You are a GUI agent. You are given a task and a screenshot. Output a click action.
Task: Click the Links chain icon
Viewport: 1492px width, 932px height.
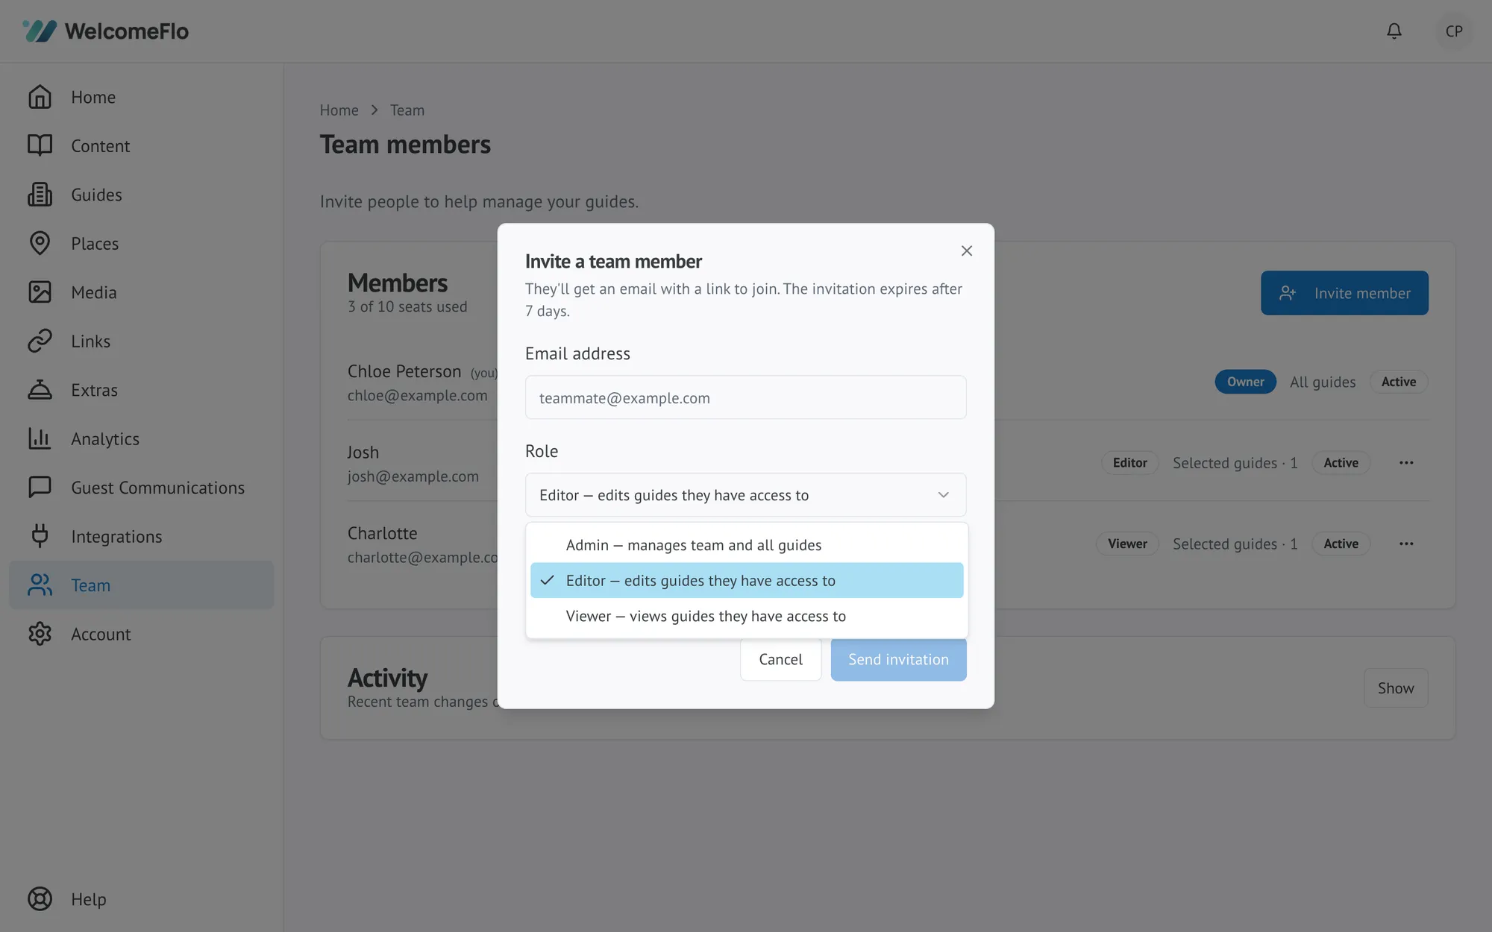pos(40,341)
